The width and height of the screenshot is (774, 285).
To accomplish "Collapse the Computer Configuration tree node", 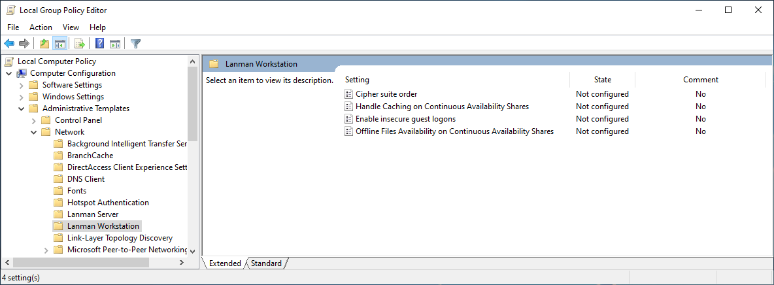I will [x=9, y=73].
